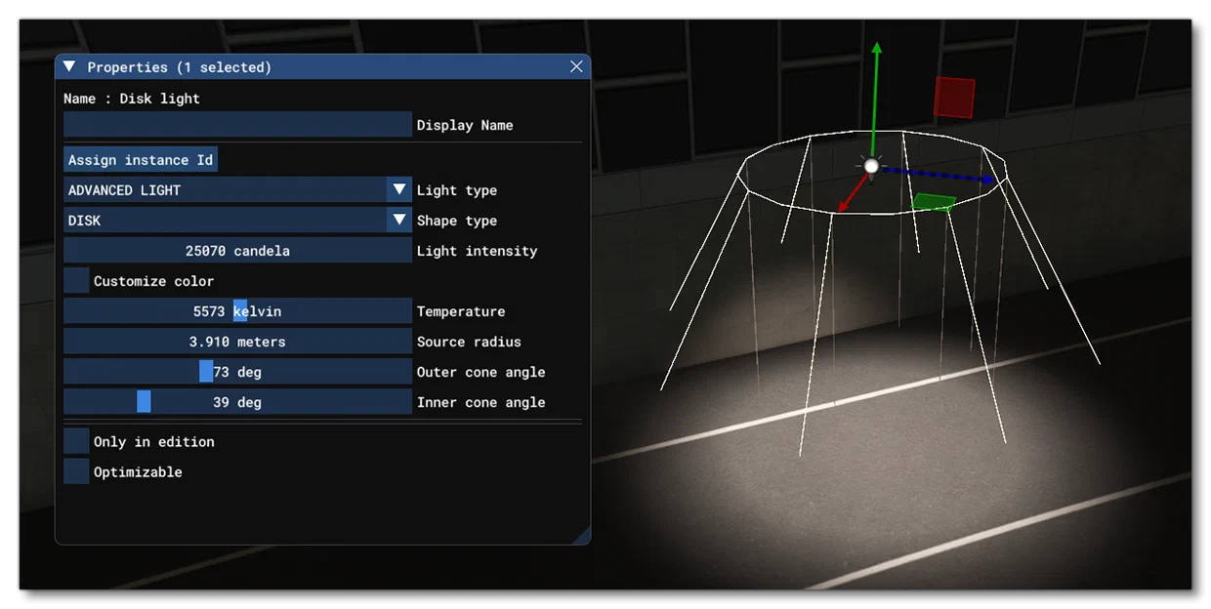
Task: Click the 'Light intensity' label
Action: tap(478, 251)
